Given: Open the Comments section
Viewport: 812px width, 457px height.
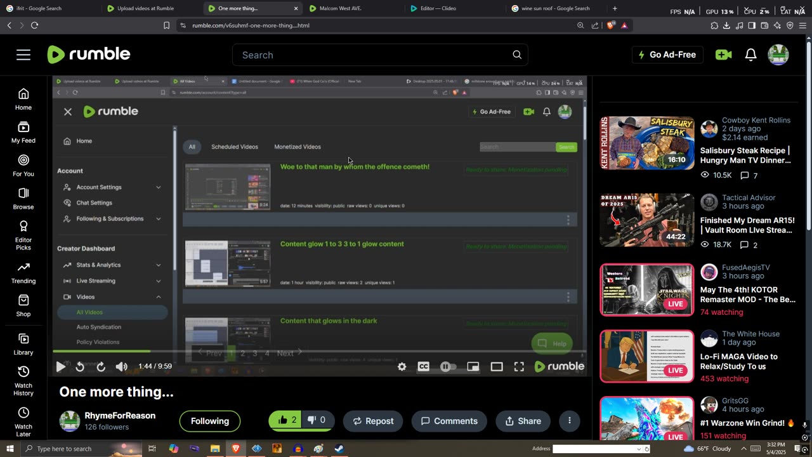Looking at the screenshot, I should tap(449, 421).
